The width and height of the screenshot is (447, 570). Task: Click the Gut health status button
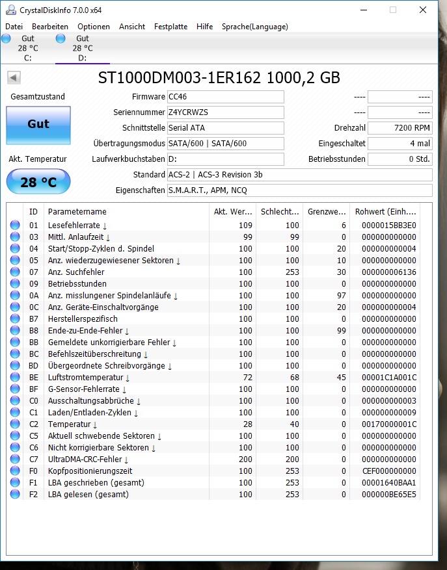[38, 125]
